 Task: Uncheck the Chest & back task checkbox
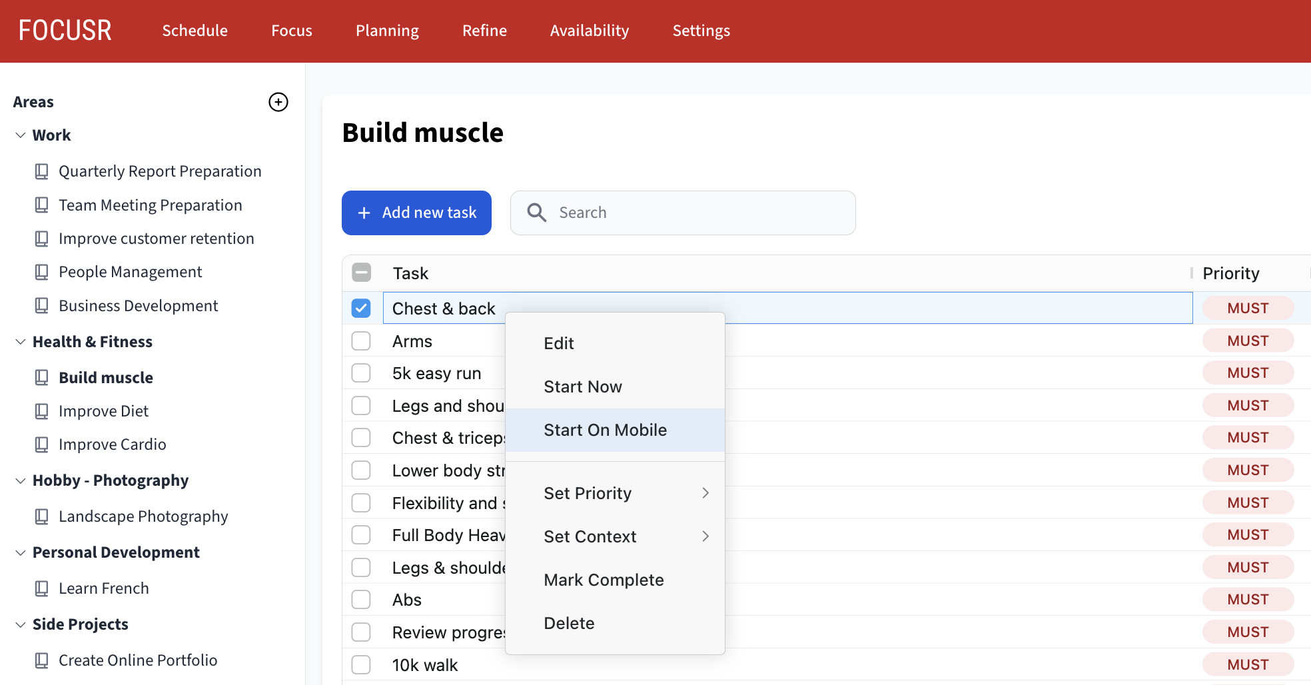click(x=361, y=308)
